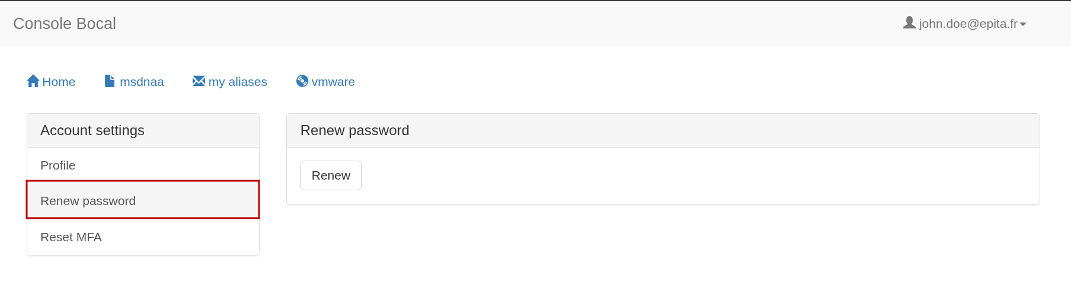The width and height of the screenshot is (1071, 294).
Task: Follow the vmware link text
Action: click(x=333, y=82)
